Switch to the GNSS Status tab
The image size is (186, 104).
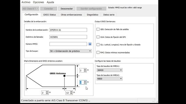click(x=49, y=15)
